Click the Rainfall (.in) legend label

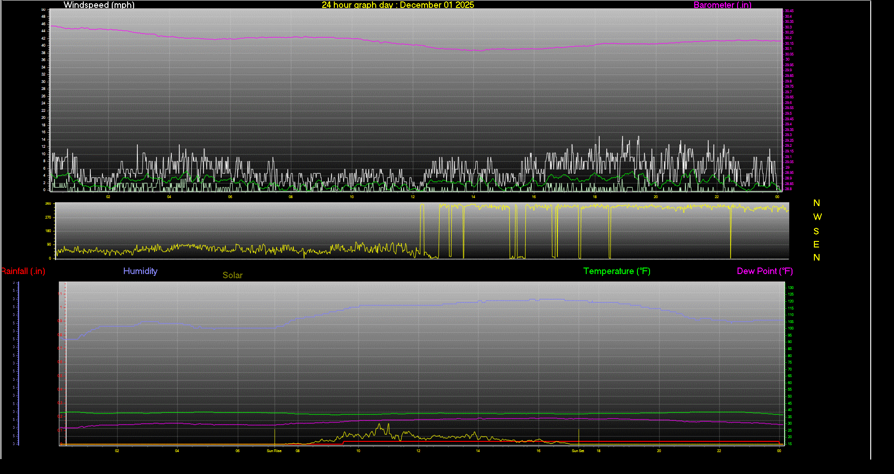(x=23, y=271)
